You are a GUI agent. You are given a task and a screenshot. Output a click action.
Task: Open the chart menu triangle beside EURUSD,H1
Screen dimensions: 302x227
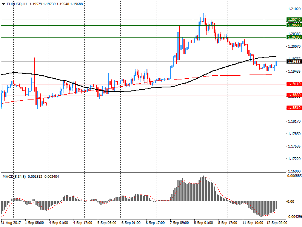tap(3, 4)
